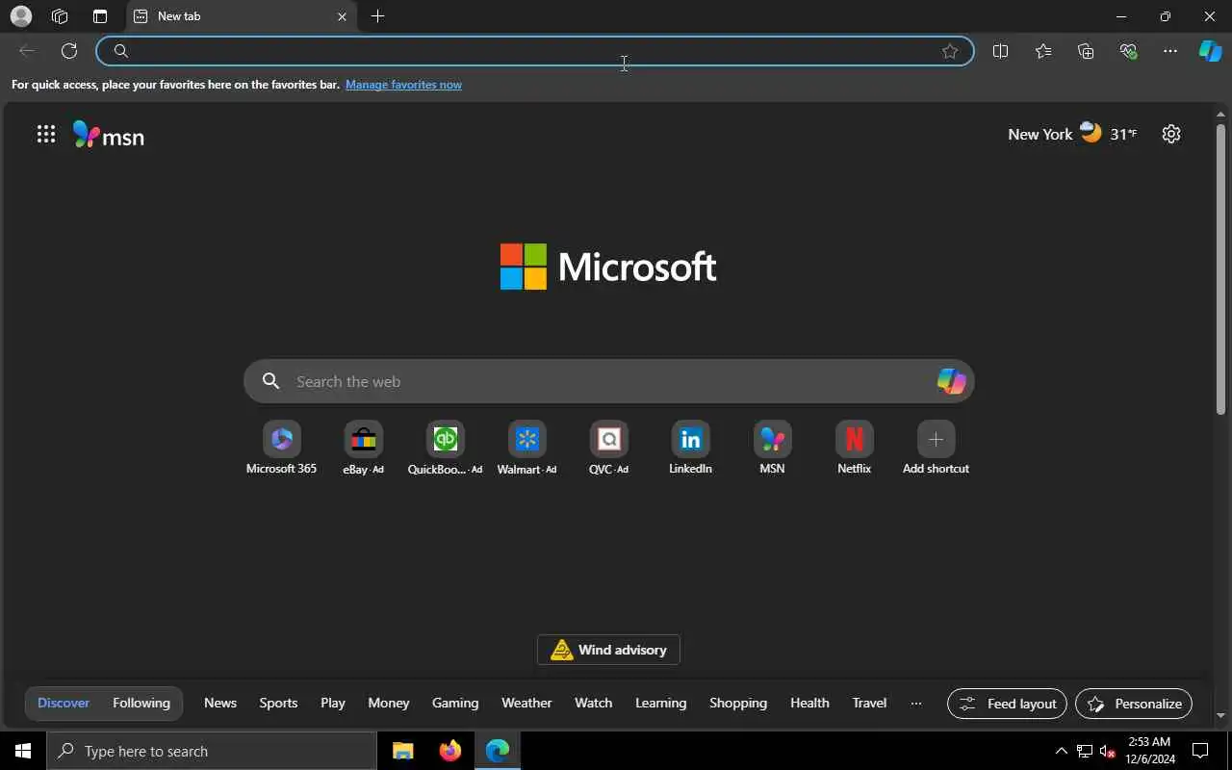The image size is (1232, 770).
Task: Click the Refresh page button
Action: click(x=69, y=51)
